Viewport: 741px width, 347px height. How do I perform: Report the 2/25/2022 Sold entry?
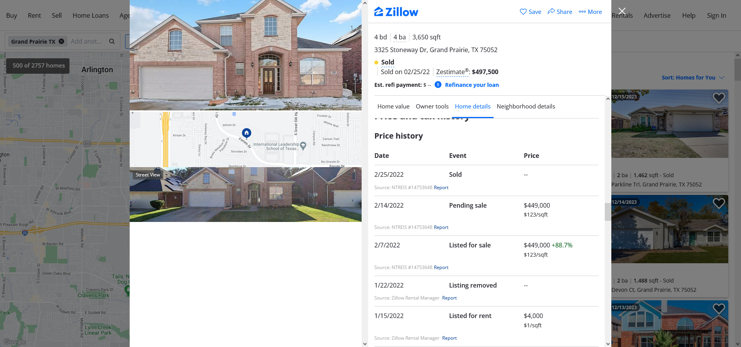click(x=441, y=188)
